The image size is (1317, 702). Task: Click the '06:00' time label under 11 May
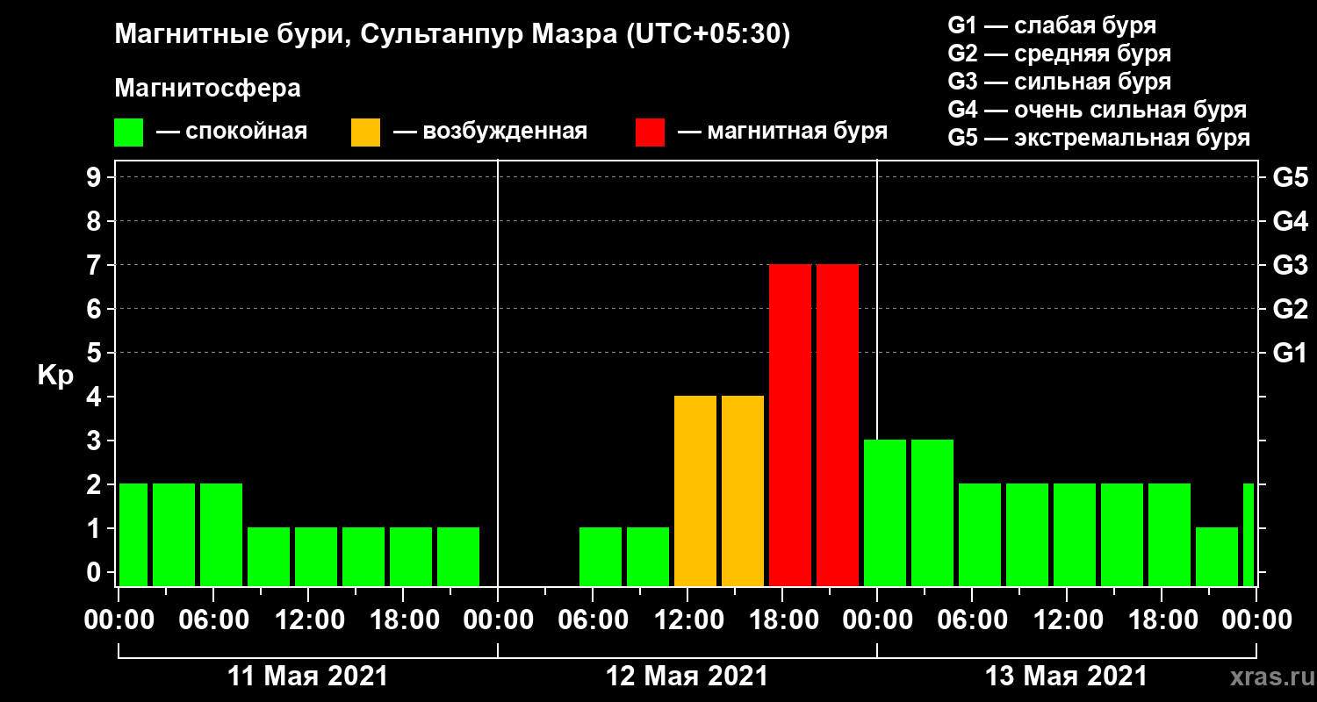[213, 620]
